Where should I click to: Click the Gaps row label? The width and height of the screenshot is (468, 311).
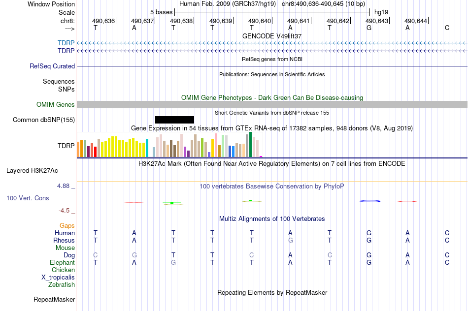pos(67,226)
